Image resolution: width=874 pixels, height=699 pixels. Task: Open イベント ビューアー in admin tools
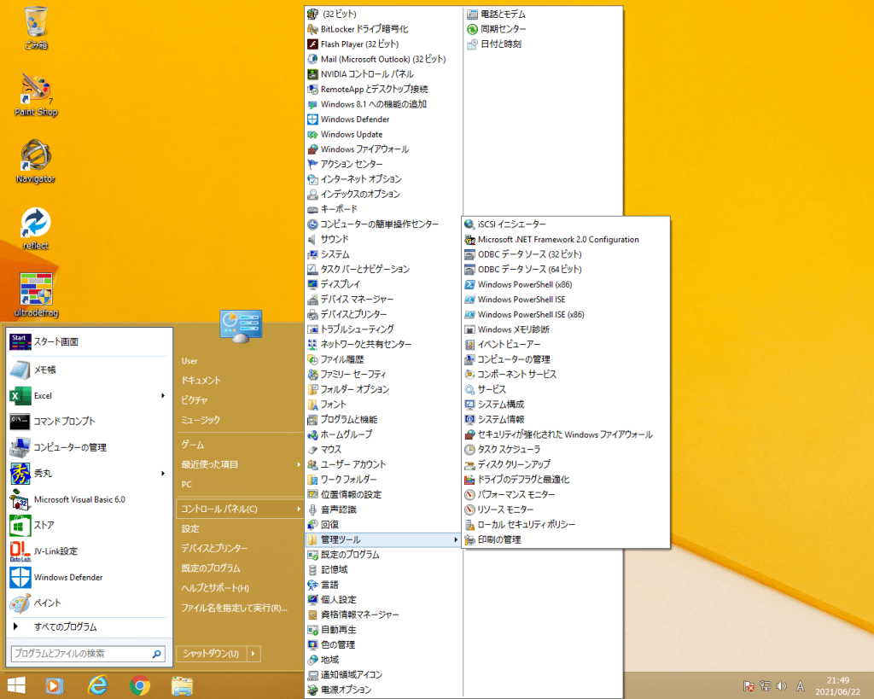[x=566, y=345]
